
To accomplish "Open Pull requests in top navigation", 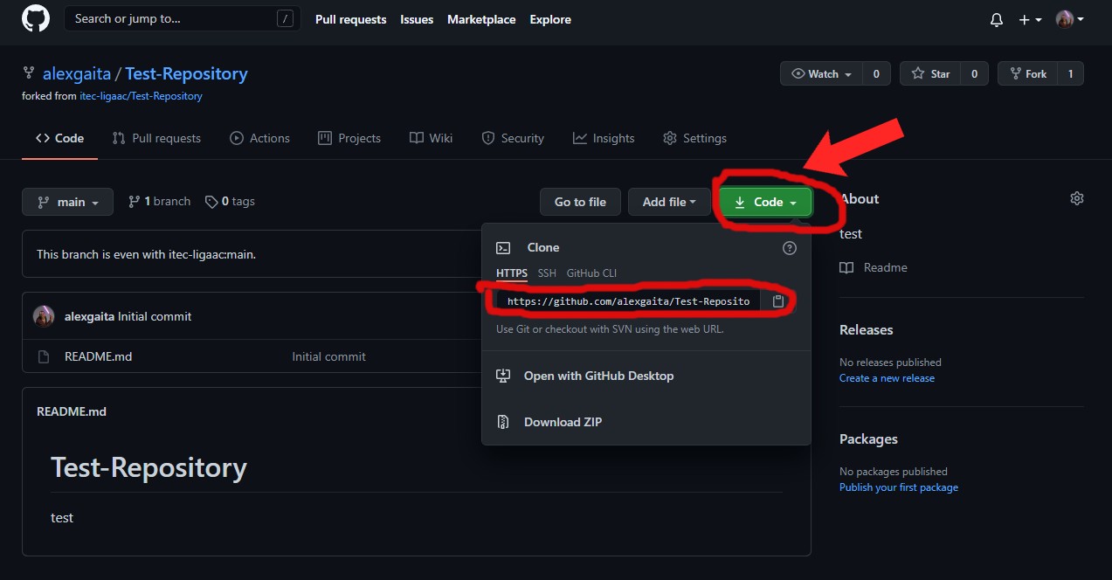I will pos(350,19).
